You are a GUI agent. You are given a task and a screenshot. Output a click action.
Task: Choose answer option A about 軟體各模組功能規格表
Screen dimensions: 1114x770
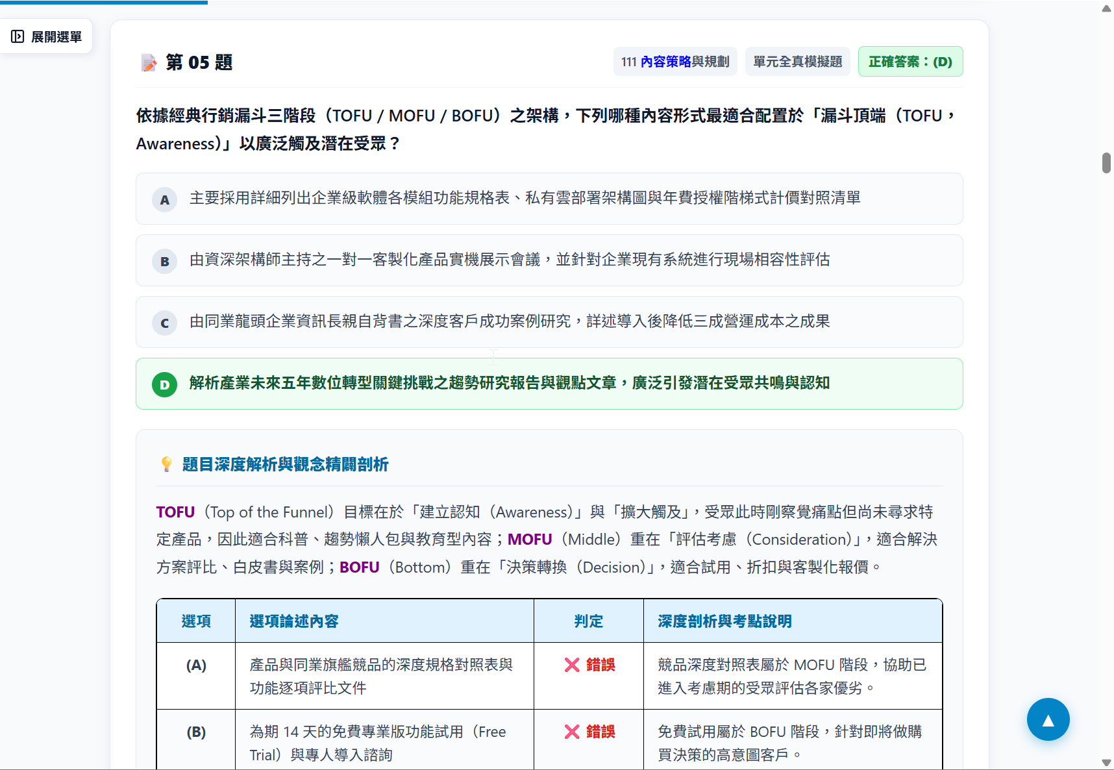tap(549, 199)
